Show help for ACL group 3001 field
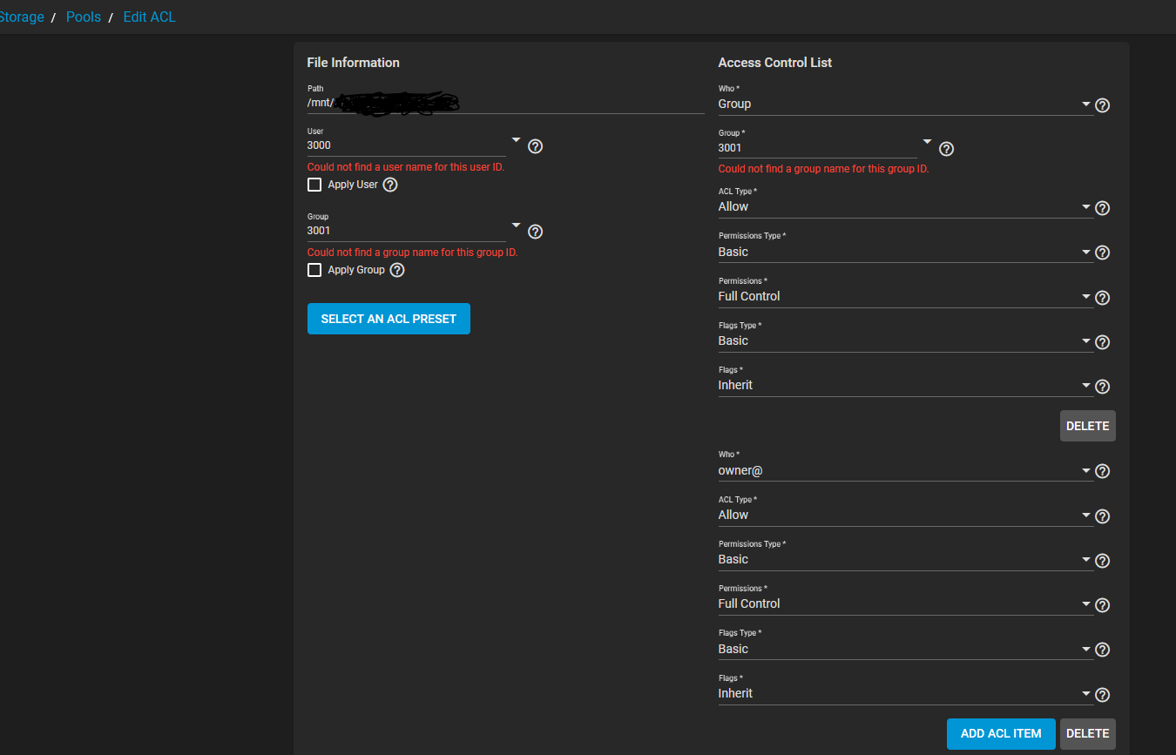This screenshot has width=1176, height=755. pyautogui.click(x=947, y=149)
